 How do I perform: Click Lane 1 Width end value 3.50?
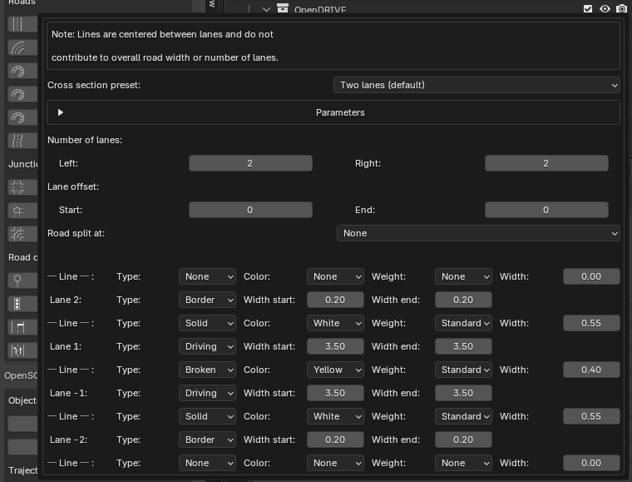click(x=463, y=346)
